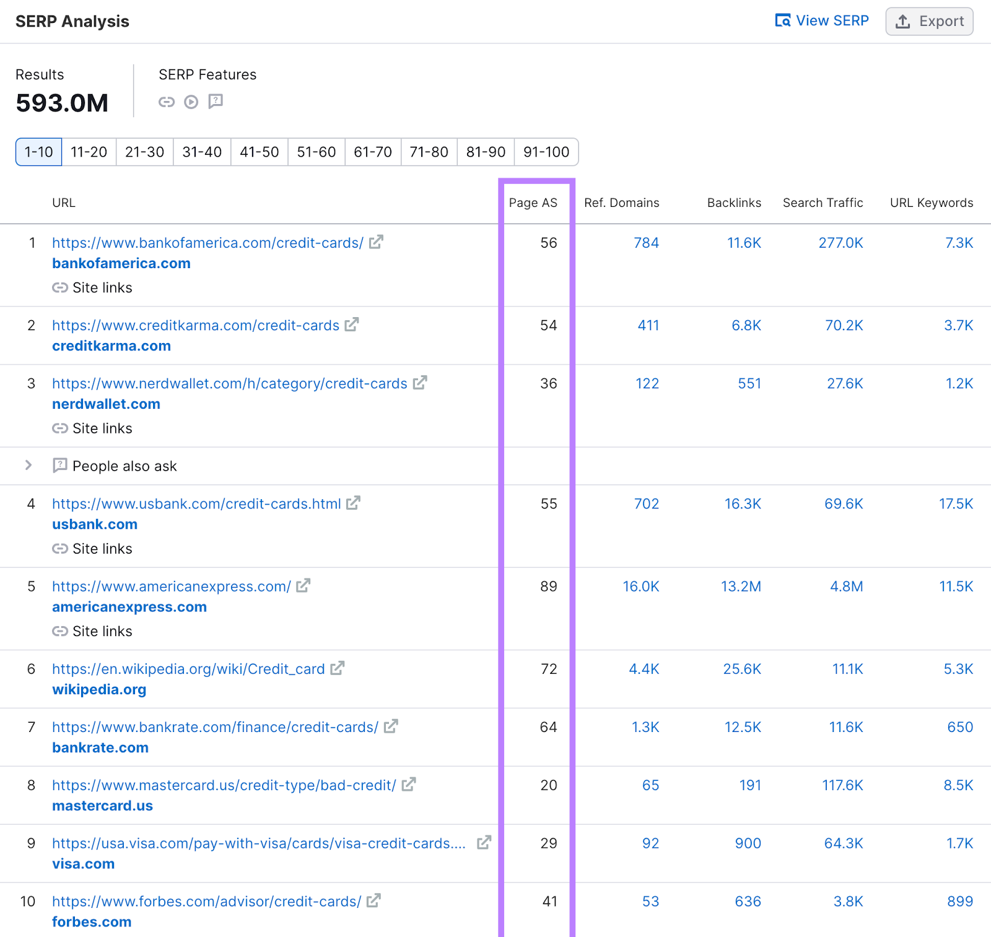Open the usbank.com domain link
This screenshot has height=937, width=991.
pyautogui.click(x=95, y=524)
